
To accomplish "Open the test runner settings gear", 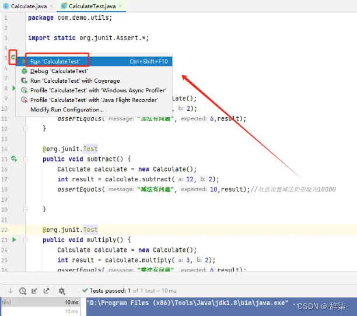I will (61, 291).
